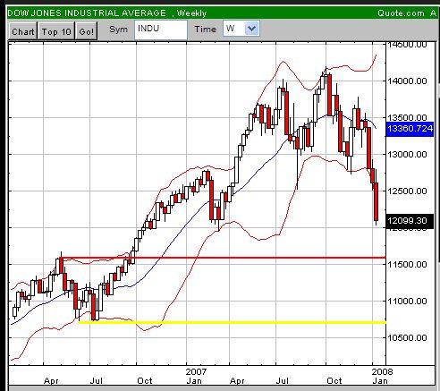Click the 11000.00 price axis label

pyautogui.click(x=407, y=301)
